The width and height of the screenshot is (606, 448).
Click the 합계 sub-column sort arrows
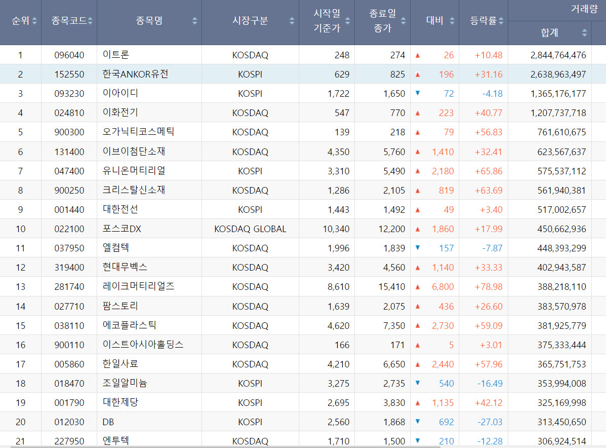(585, 33)
